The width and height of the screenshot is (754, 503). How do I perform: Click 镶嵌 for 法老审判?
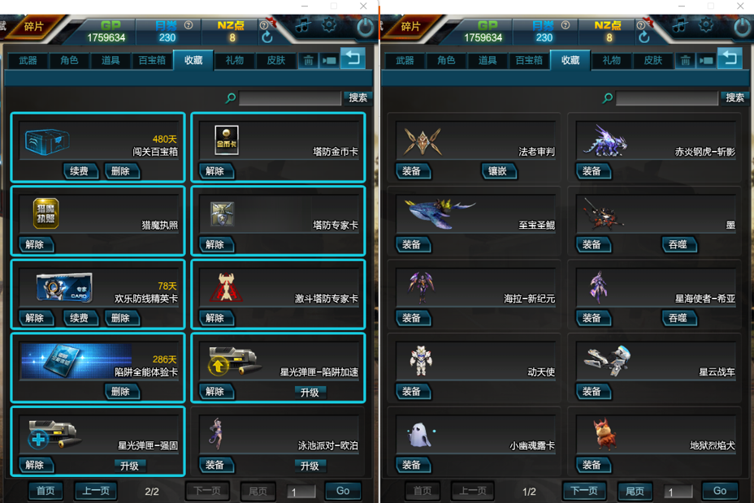click(x=498, y=171)
